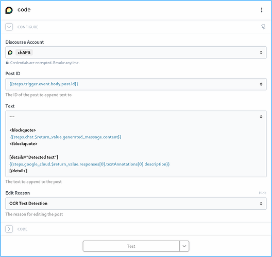Click 'The ID of the post to append text to'

click(38, 95)
